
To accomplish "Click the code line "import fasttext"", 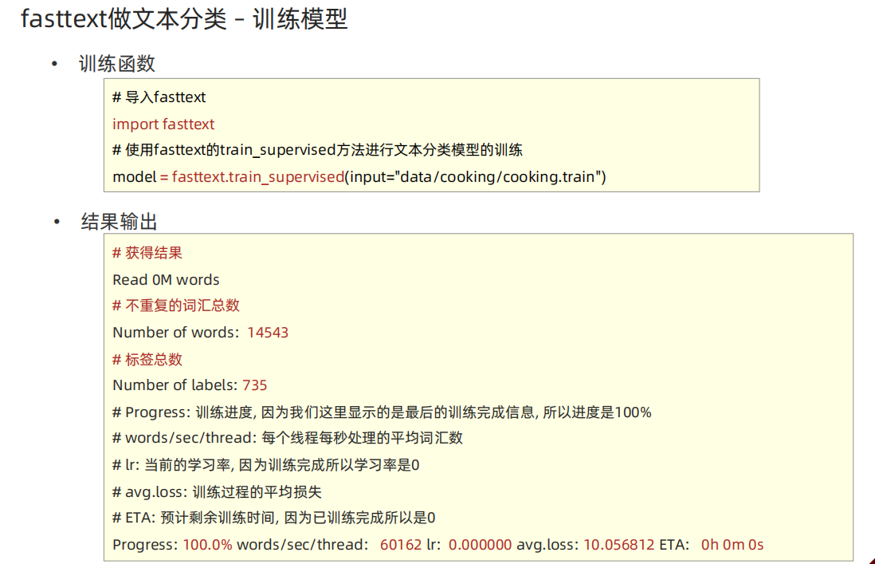I will (x=163, y=124).
